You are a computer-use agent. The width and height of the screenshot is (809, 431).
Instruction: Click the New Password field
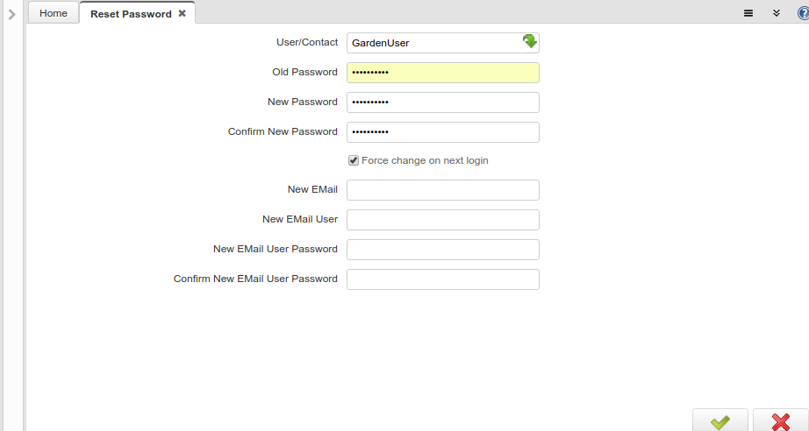442,102
